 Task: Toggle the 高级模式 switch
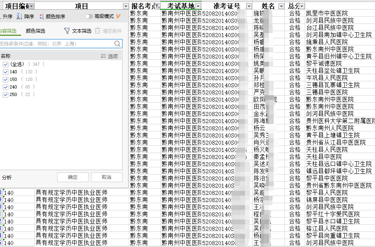coord(89,17)
